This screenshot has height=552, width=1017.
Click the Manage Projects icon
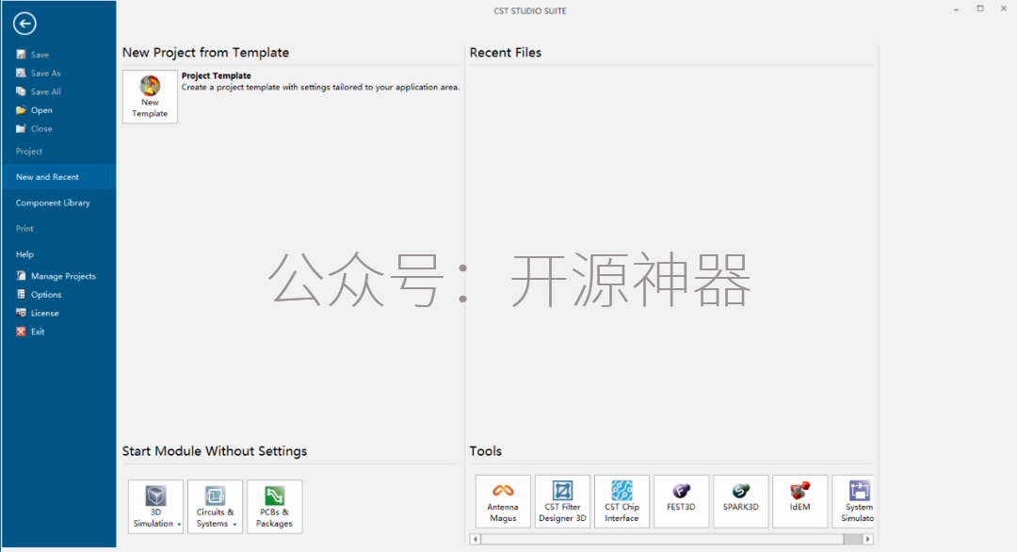pos(21,276)
